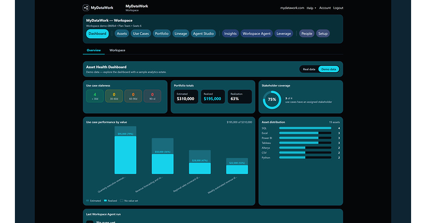Click the 'Use case staleness' card title

coord(98,86)
